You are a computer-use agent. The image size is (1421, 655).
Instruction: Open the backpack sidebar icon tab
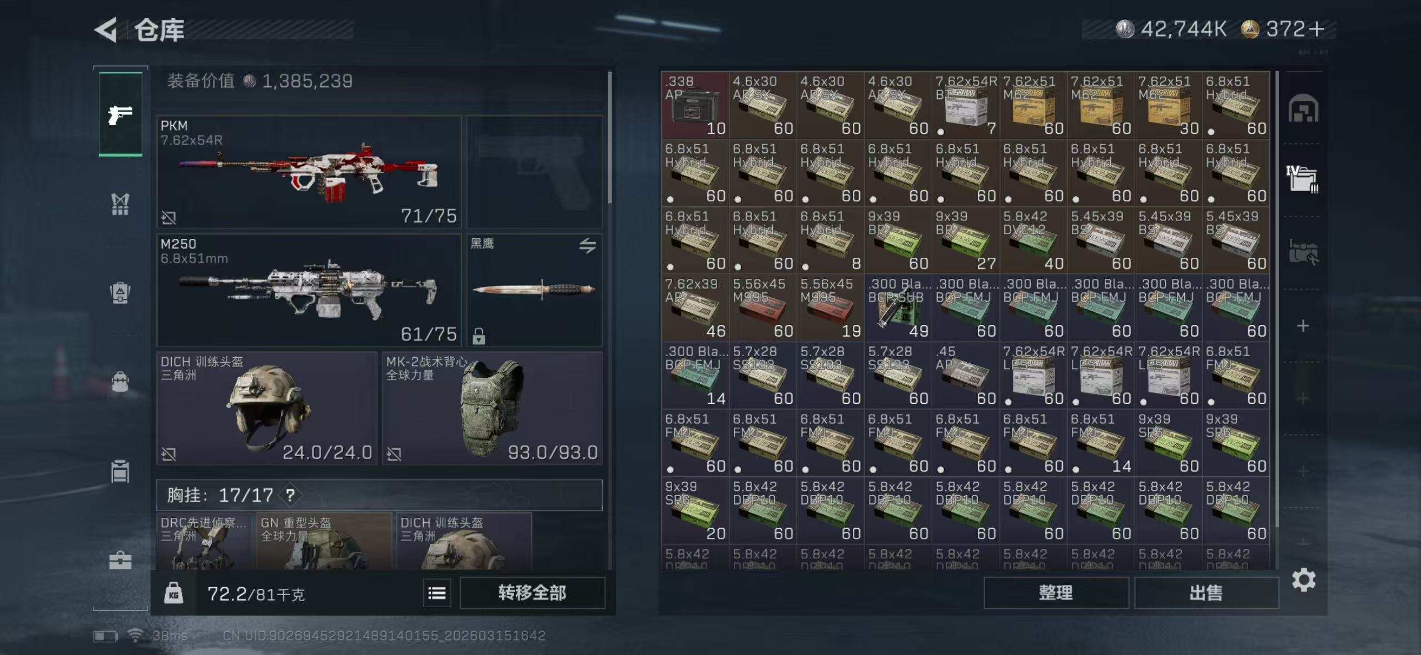click(x=120, y=382)
